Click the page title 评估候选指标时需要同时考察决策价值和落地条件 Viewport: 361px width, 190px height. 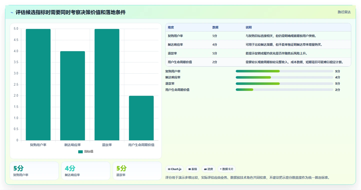[71, 12]
